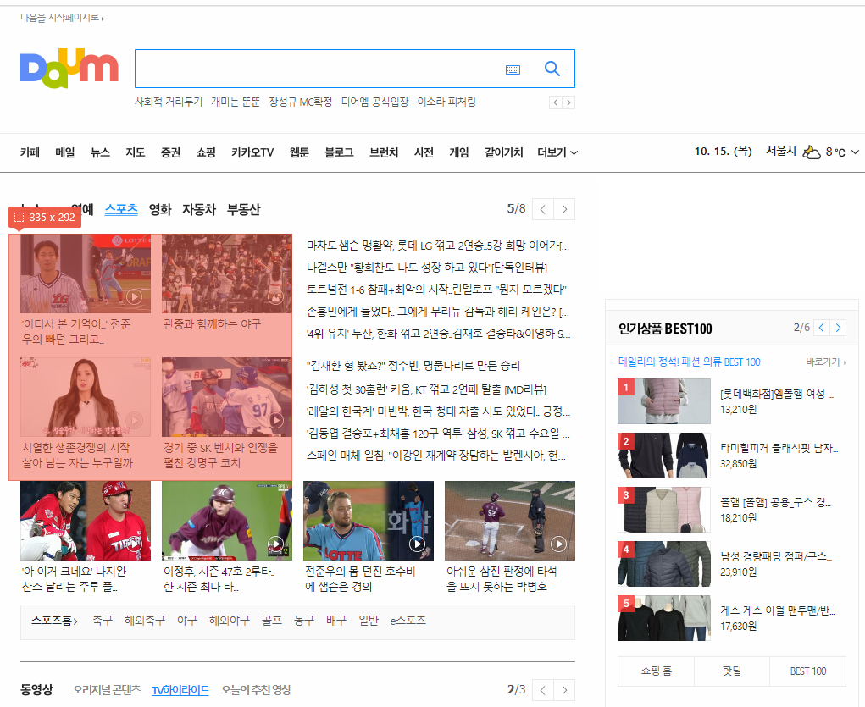The width and height of the screenshot is (865, 707).
Task: Click the Seoul weather cloud icon
Action: (x=811, y=152)
